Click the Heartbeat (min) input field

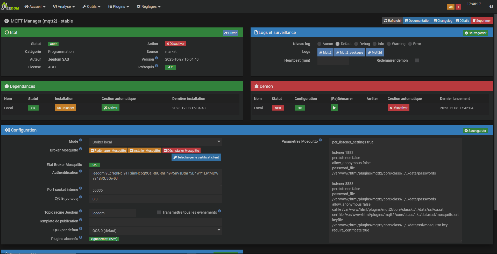333,61
